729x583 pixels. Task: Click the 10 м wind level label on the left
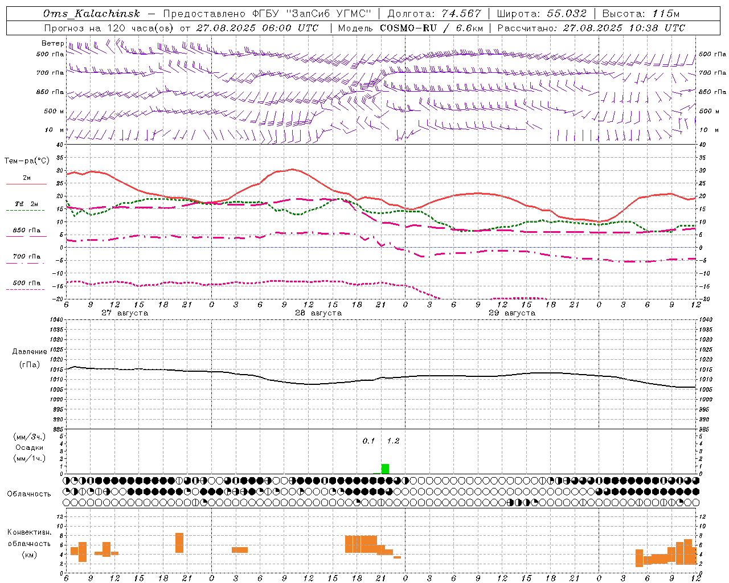tap(55, 130)
